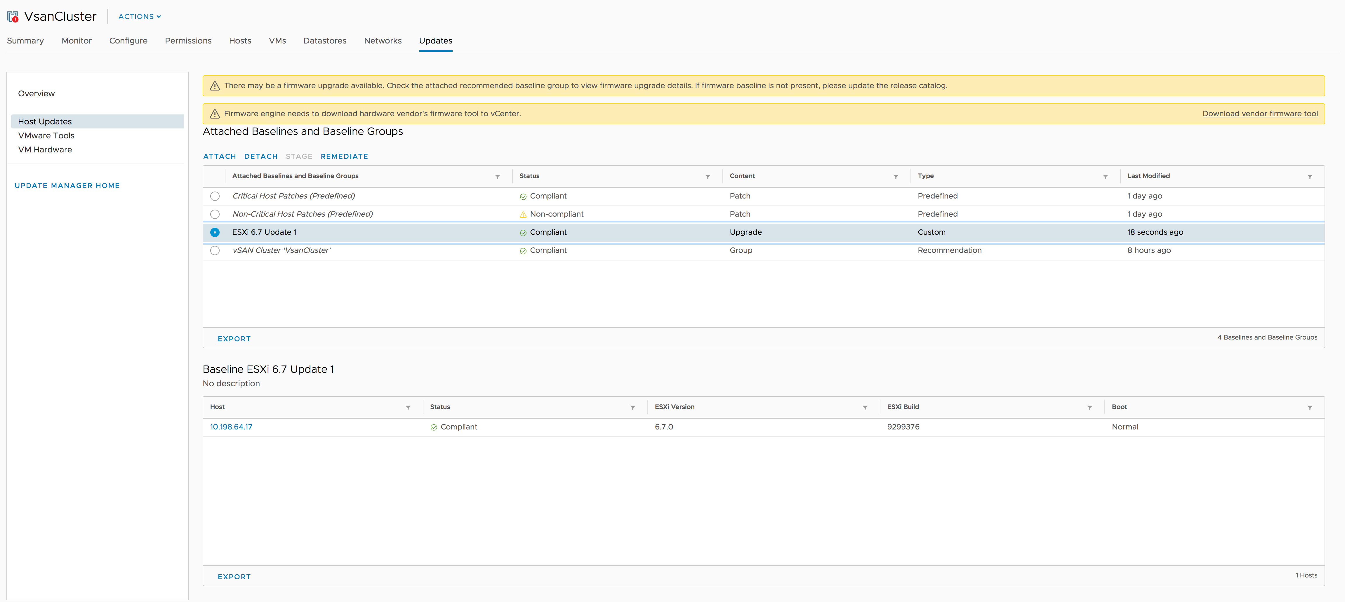Filter the ESXi Build column
Image resolution: width=1345 pixels, height=602 pixels.
point(1089,407)
